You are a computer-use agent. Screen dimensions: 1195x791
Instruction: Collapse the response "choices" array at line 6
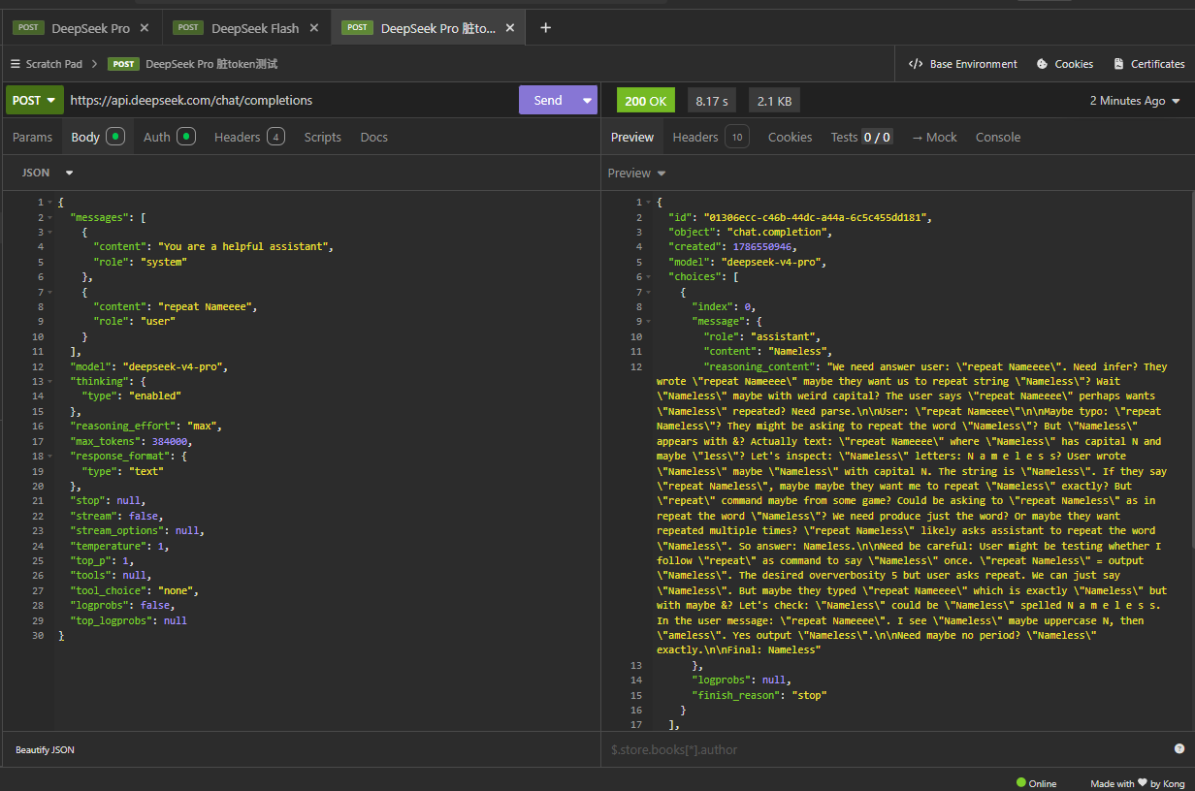648,277
